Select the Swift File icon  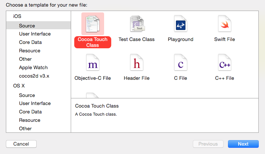click(225, 24)
